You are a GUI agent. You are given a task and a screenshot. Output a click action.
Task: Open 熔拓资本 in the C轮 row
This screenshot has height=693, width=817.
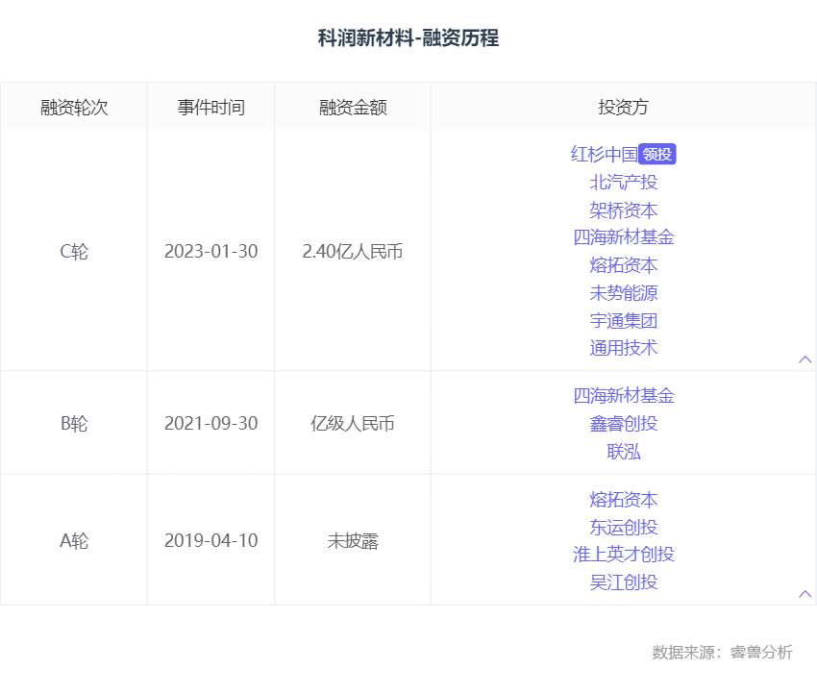pyautogui.click(x=624, y=265)
